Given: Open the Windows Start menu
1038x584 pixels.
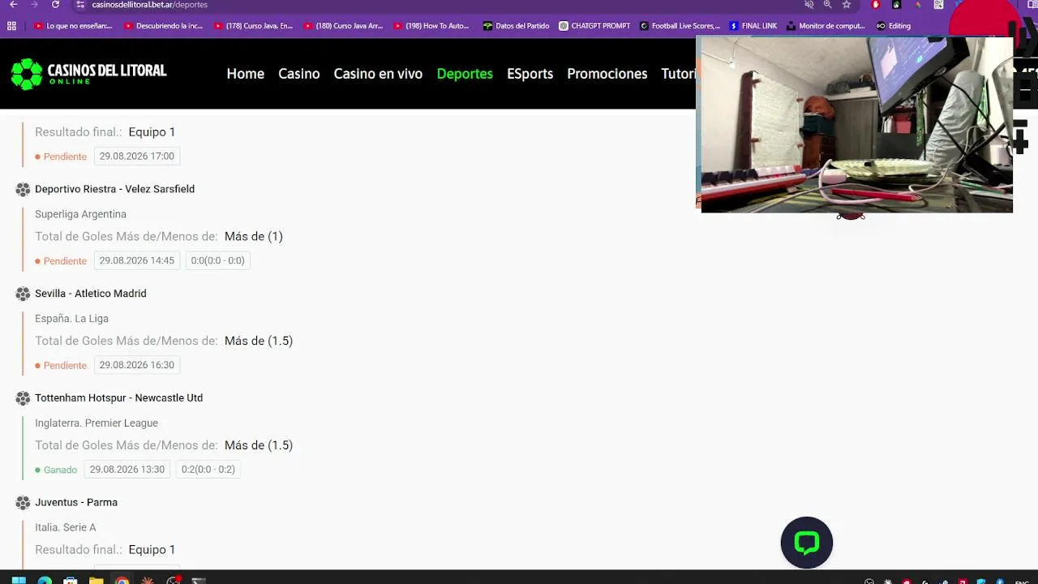Looking at the screenshot, I should (19, 581).
